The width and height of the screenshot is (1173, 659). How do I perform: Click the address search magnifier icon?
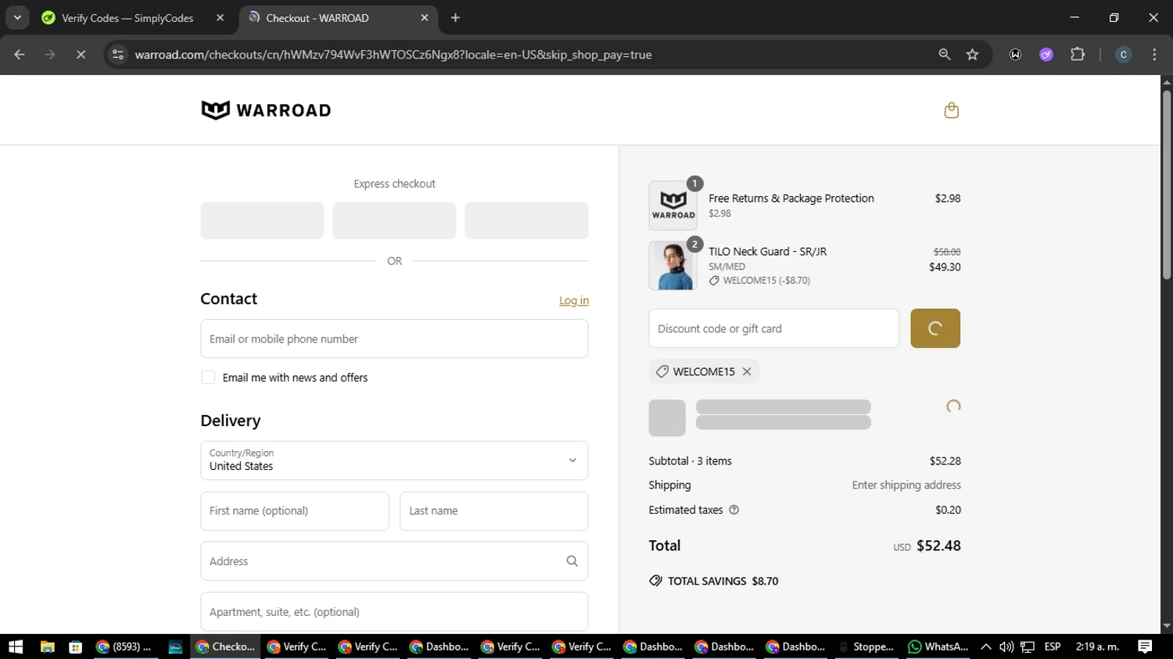tap(572, 561)
